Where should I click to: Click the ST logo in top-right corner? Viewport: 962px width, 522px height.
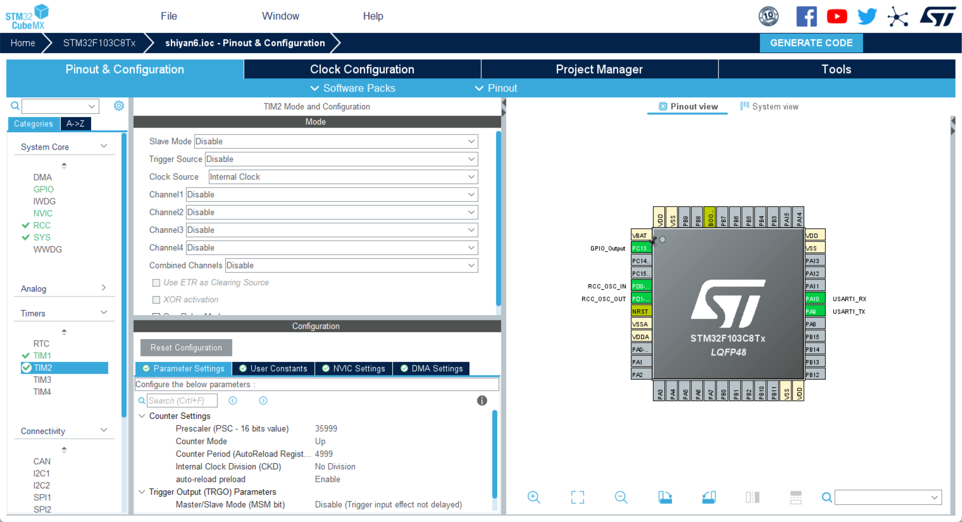click(x=938, y=16)
